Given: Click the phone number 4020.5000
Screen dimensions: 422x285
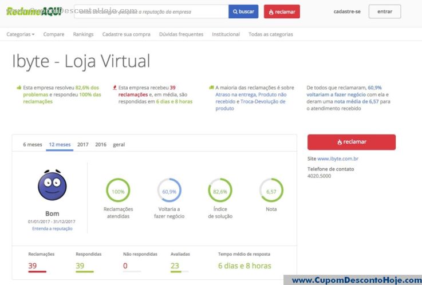Looking at the screenshot, I should 319,176.
